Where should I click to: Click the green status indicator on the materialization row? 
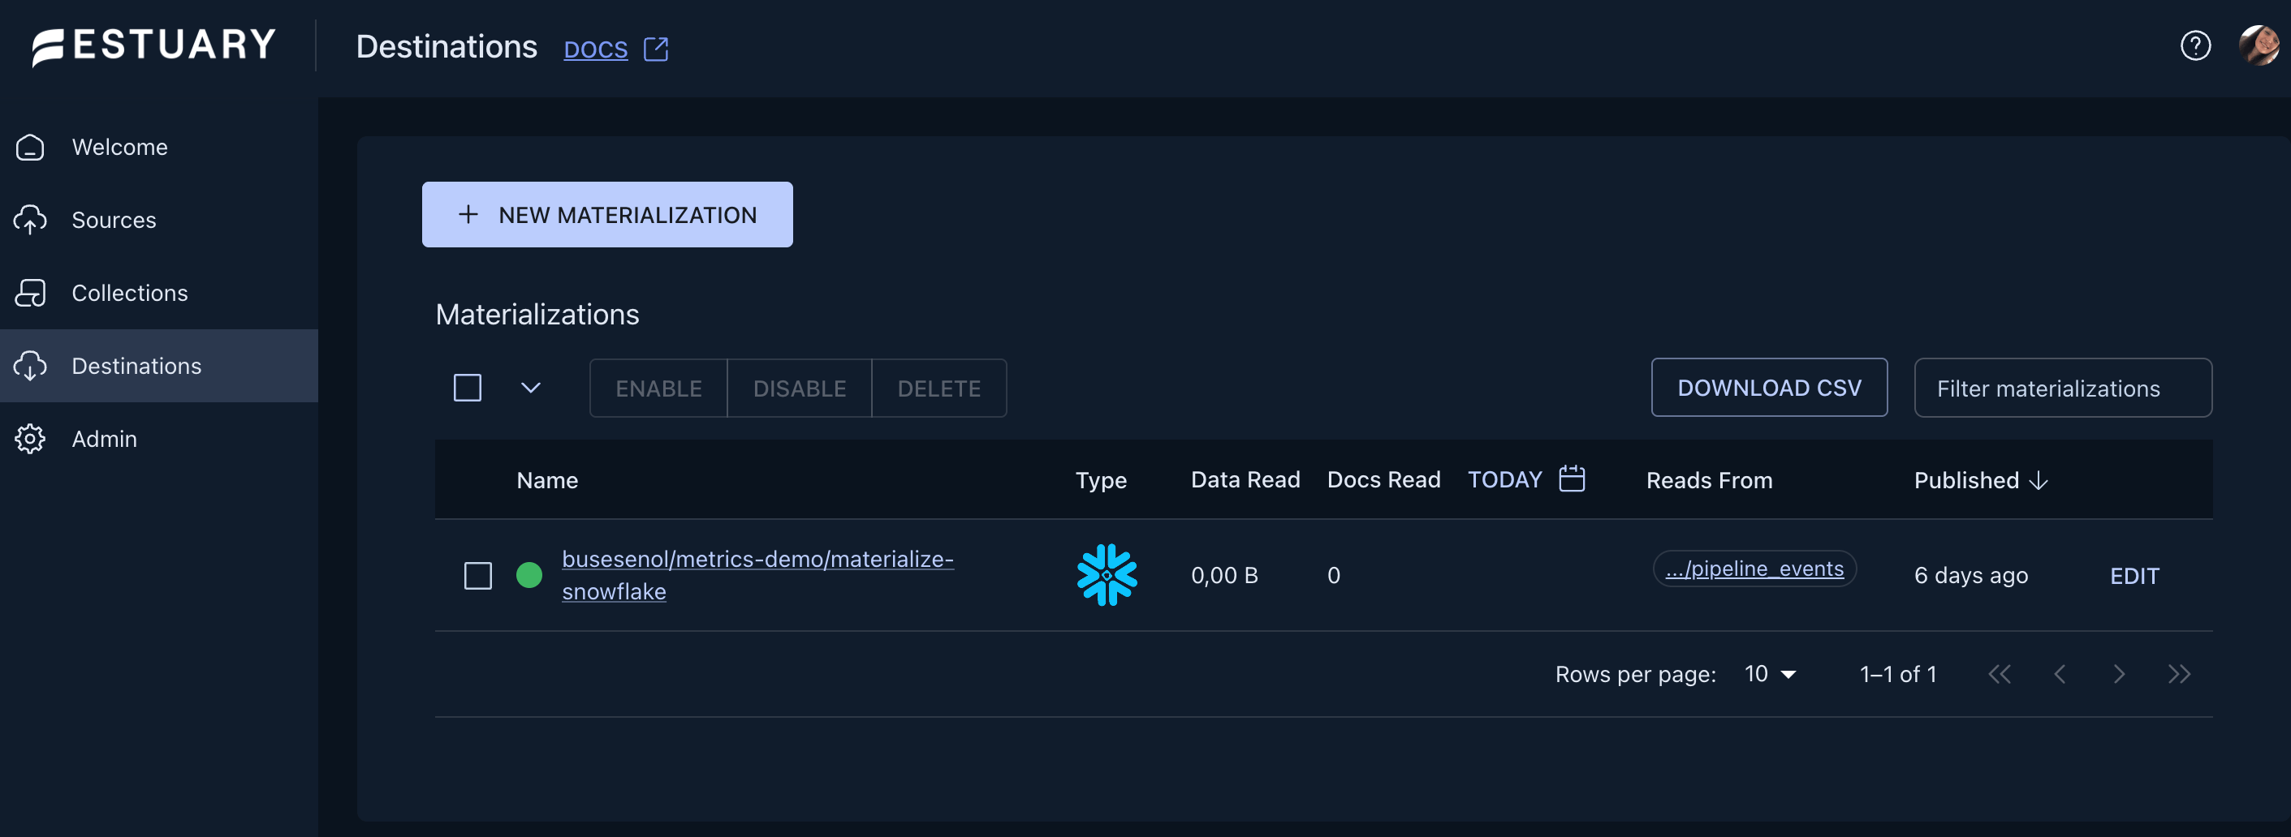530,575
